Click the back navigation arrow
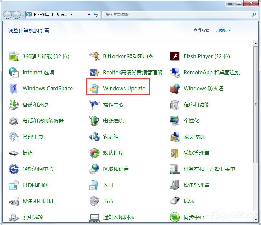The width and height of the screenshot is (261, 225). pos(7,14)
